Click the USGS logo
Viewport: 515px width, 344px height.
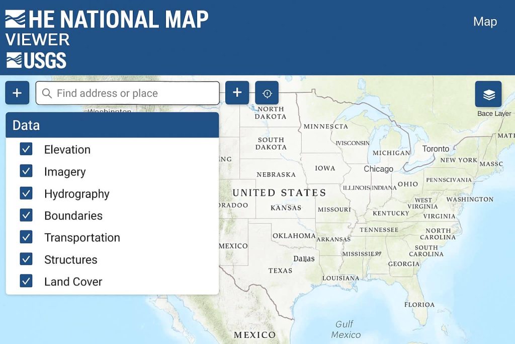[x=35, y=60]
